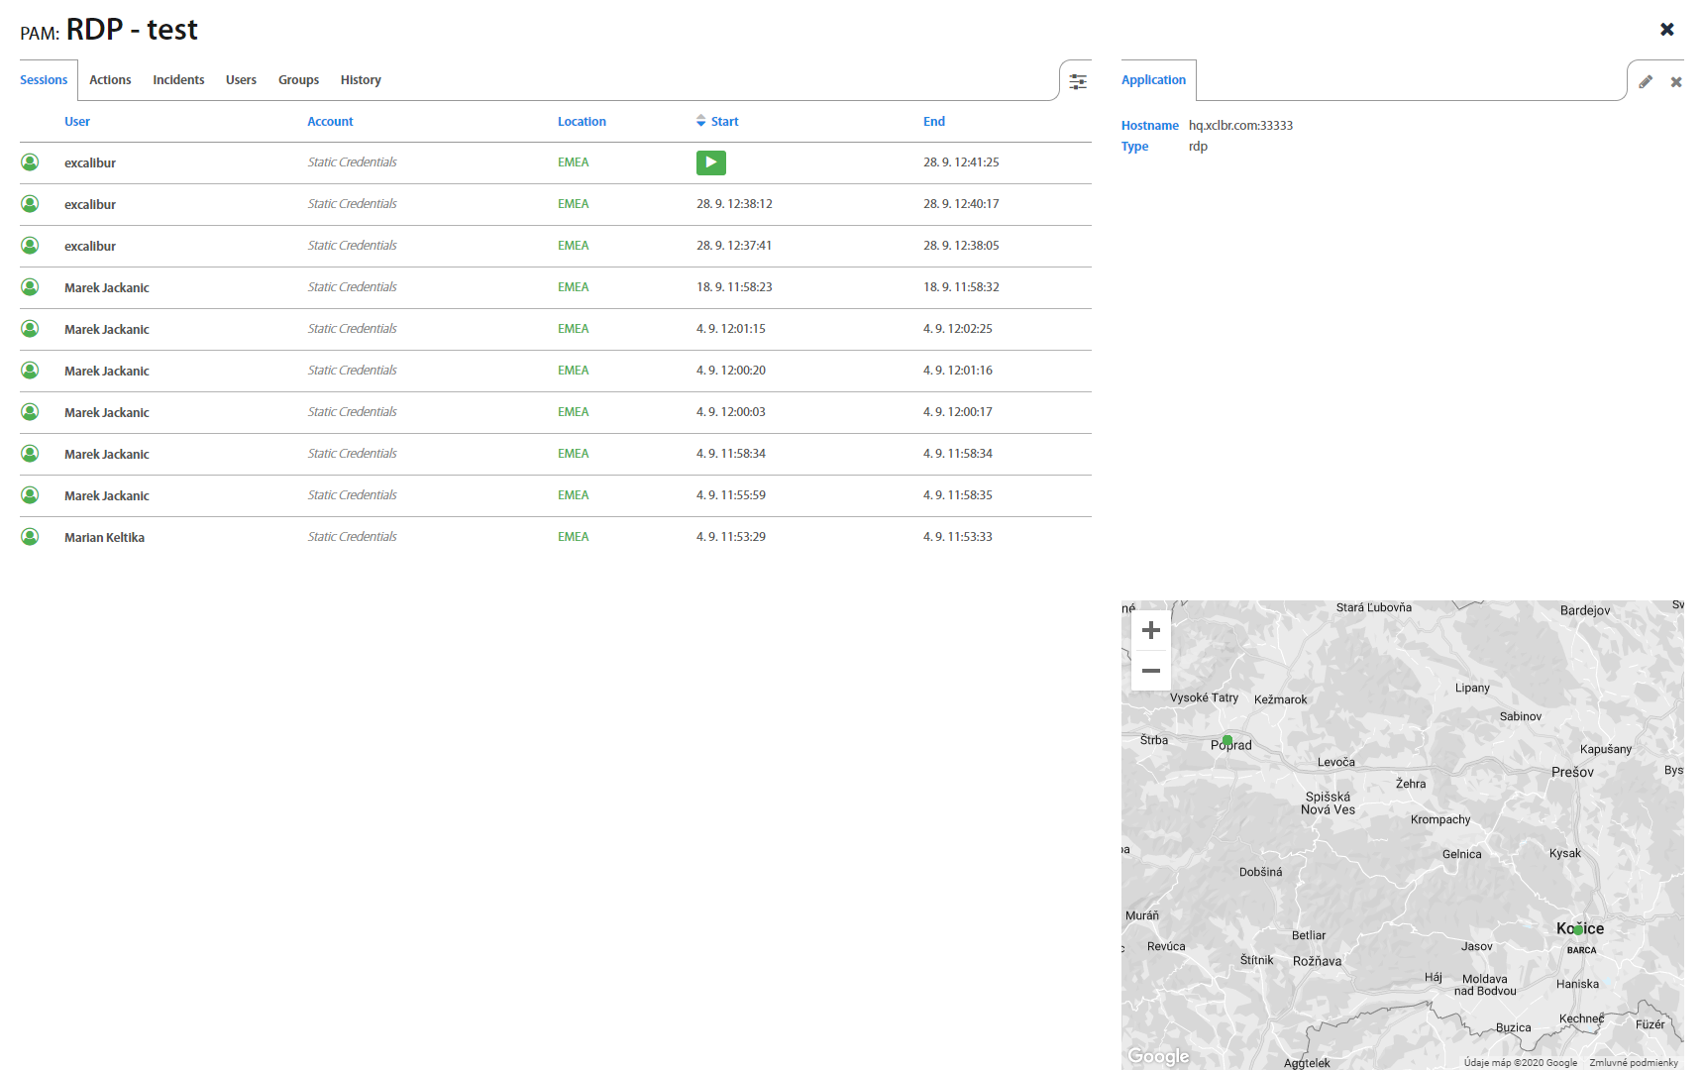
Task: Click the Location column header
Action: [582, 122]
